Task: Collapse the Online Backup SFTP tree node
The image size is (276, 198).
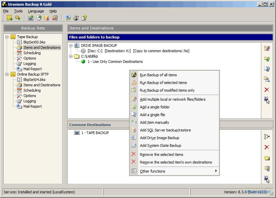Action: 7,74
